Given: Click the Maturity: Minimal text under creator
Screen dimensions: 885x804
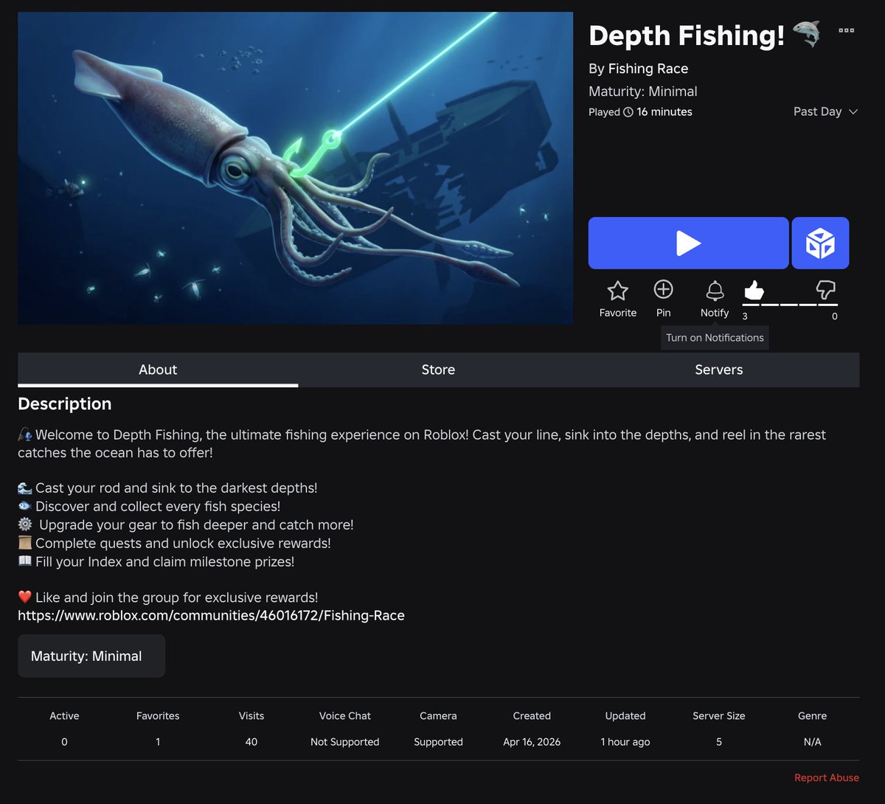Looking at the screenshot, I should pyautogui.click(x=643, y=91).
